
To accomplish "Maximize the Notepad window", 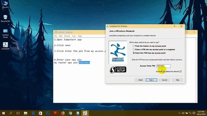I will (x=187, y=32).
